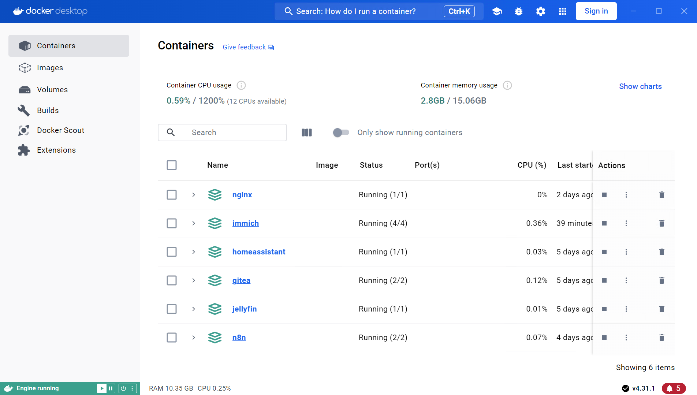Select the jellyfin row checkbox
Screen dimensions: 697x395
(x=172, y=309)
